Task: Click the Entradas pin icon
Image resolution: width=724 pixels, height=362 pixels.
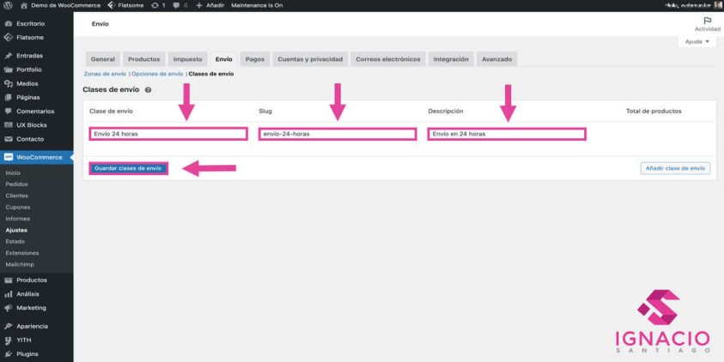Action: coord(9,56)
